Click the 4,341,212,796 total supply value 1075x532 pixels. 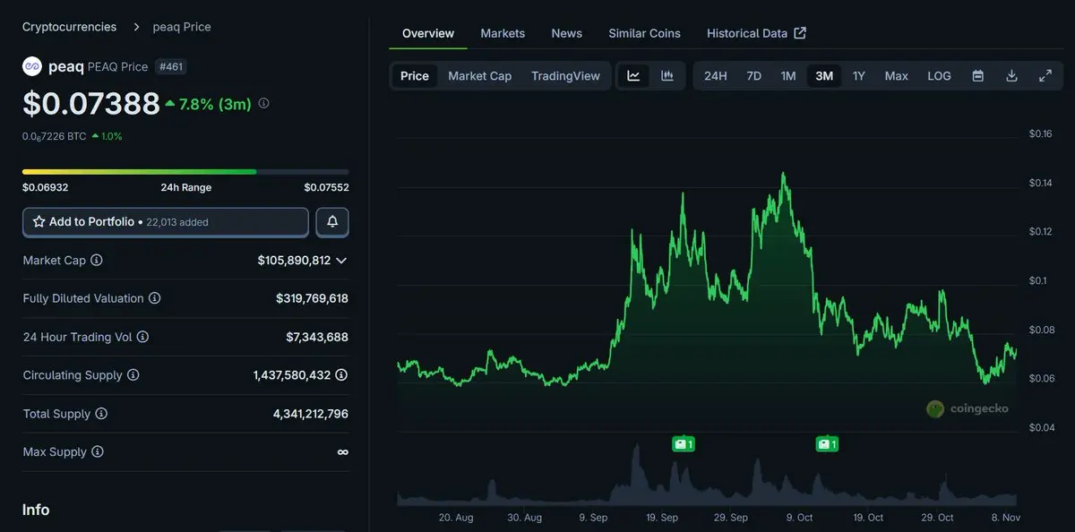(x=311, y=414)
